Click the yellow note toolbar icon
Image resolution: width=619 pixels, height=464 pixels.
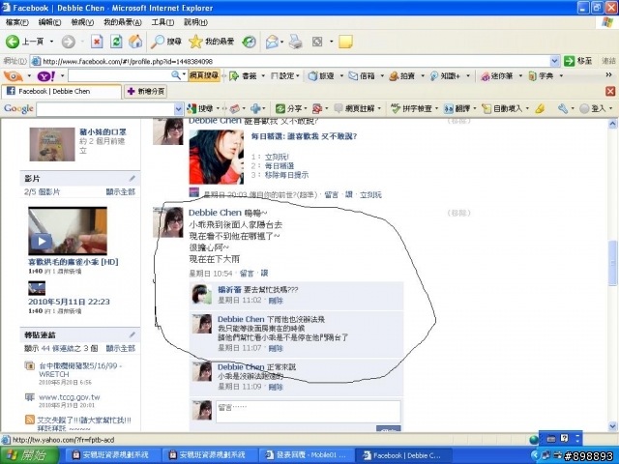pos(345,42)
